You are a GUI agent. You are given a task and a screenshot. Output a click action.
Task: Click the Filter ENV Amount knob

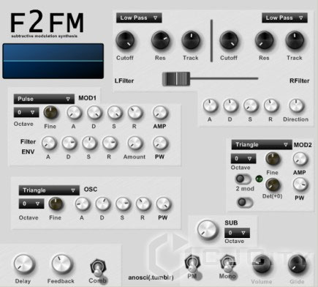click(135, 143)
